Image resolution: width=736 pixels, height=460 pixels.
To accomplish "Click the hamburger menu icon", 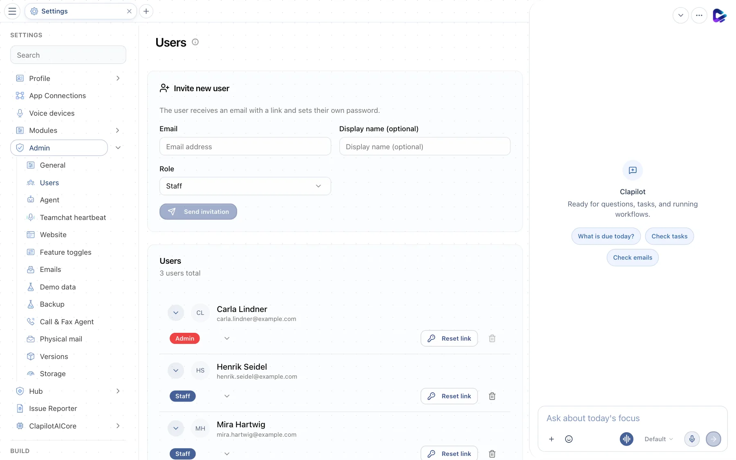I will click(12, 11).
